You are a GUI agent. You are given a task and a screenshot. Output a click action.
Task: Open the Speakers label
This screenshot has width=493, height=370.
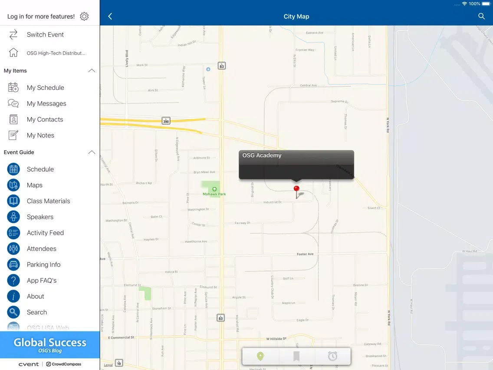(x=40, y=217)
